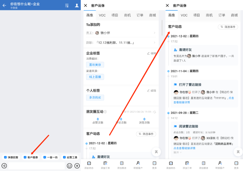
Task: Open the 运营工具 chip
Action: [x=70, y=157]
